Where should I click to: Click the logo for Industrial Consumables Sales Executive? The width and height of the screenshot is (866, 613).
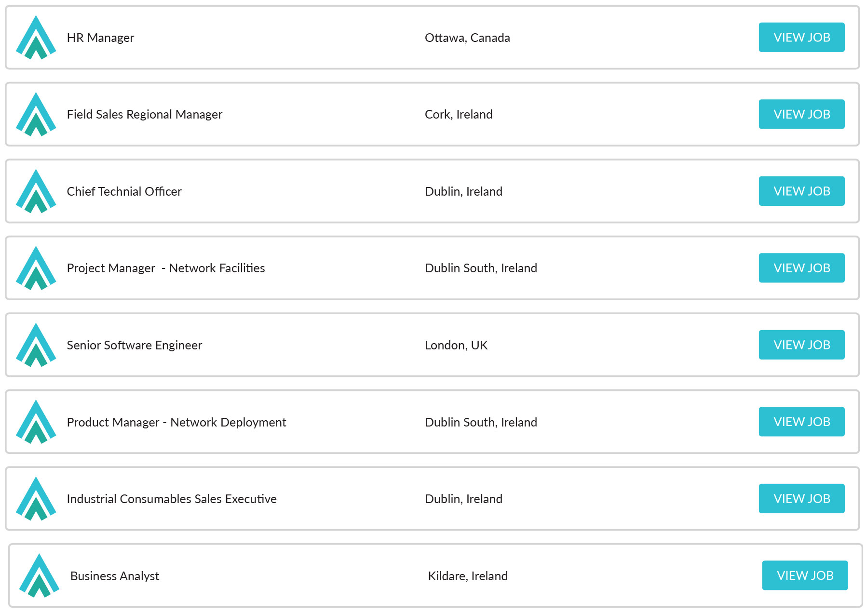pyautogui.click(x=37, y=499)
